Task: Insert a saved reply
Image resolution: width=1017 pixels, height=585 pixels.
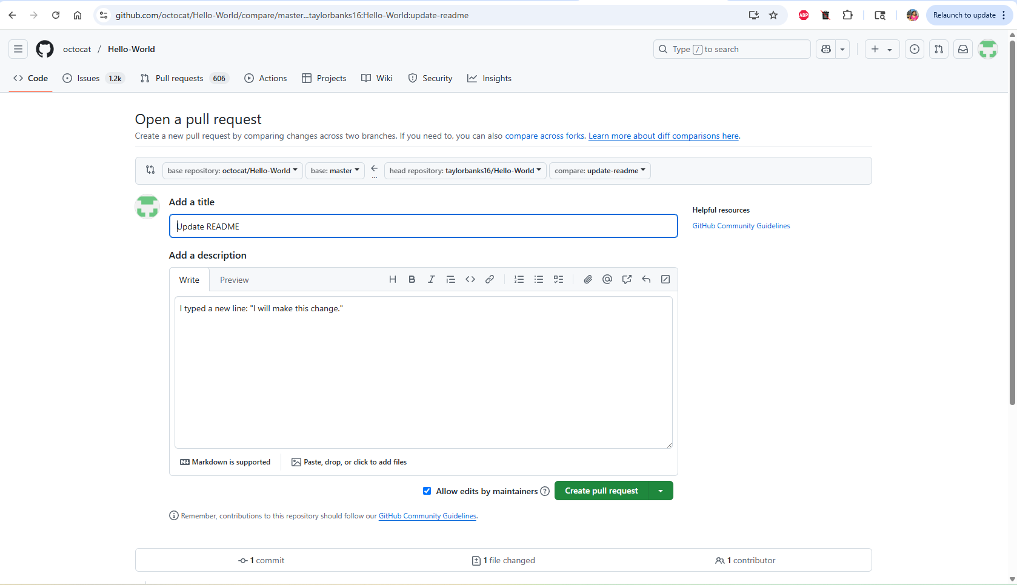Action: (646, 279)
